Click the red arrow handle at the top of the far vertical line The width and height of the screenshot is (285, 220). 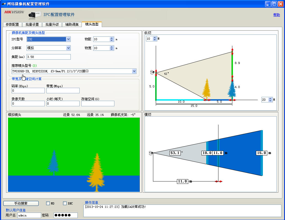coord(232,52)
